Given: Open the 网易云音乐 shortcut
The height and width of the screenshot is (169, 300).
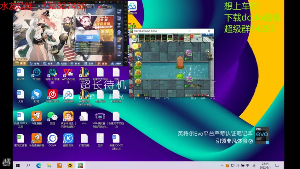Looking at the screenshot, I should 52,96.
